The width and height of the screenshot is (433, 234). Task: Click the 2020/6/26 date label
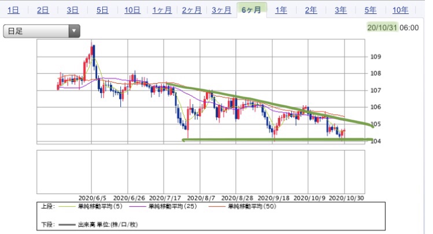click(129, 198)
